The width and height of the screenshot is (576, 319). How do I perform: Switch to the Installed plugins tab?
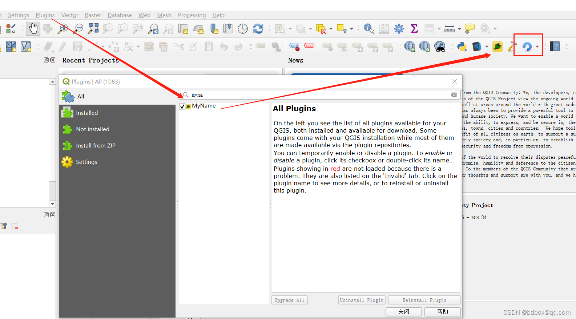pyautogui.click(x=117, y=113)
